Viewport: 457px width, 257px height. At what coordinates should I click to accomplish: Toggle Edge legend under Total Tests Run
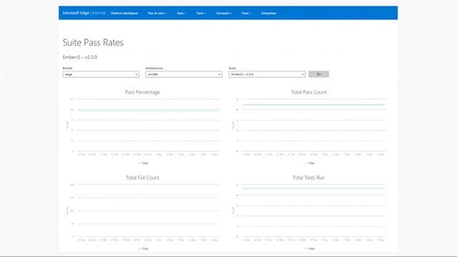click(x=309, y=248)
